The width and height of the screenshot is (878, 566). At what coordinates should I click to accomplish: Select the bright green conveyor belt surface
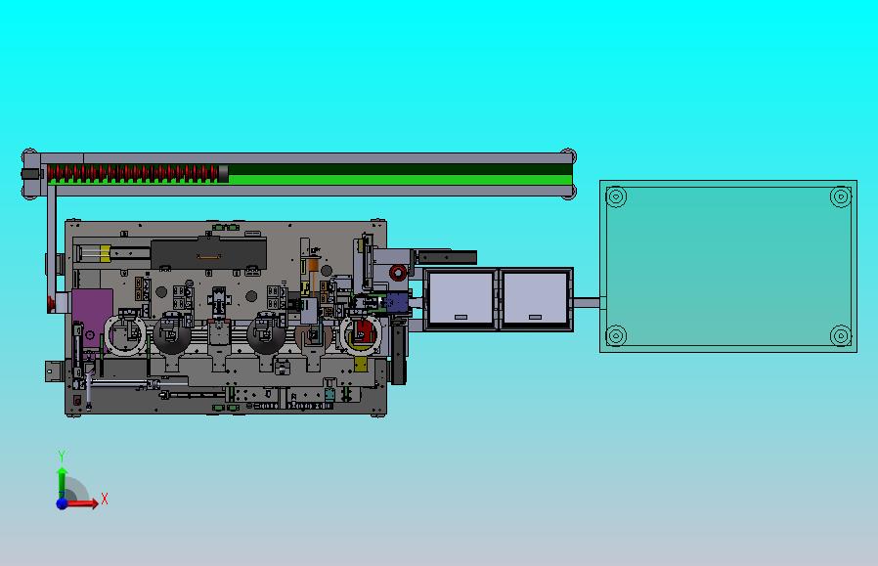[400, 180]
